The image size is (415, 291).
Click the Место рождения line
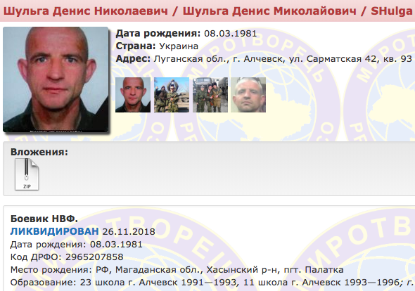(x=177, y=270)
